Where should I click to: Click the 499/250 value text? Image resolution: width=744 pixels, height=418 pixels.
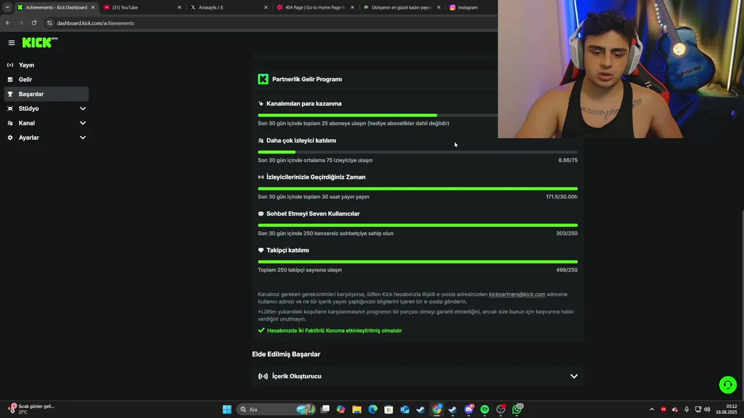click(567, 270)
